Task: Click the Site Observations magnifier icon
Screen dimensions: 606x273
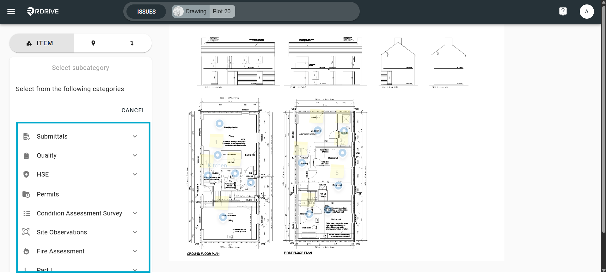Action: pyautogui.click(x=26, y=232)
